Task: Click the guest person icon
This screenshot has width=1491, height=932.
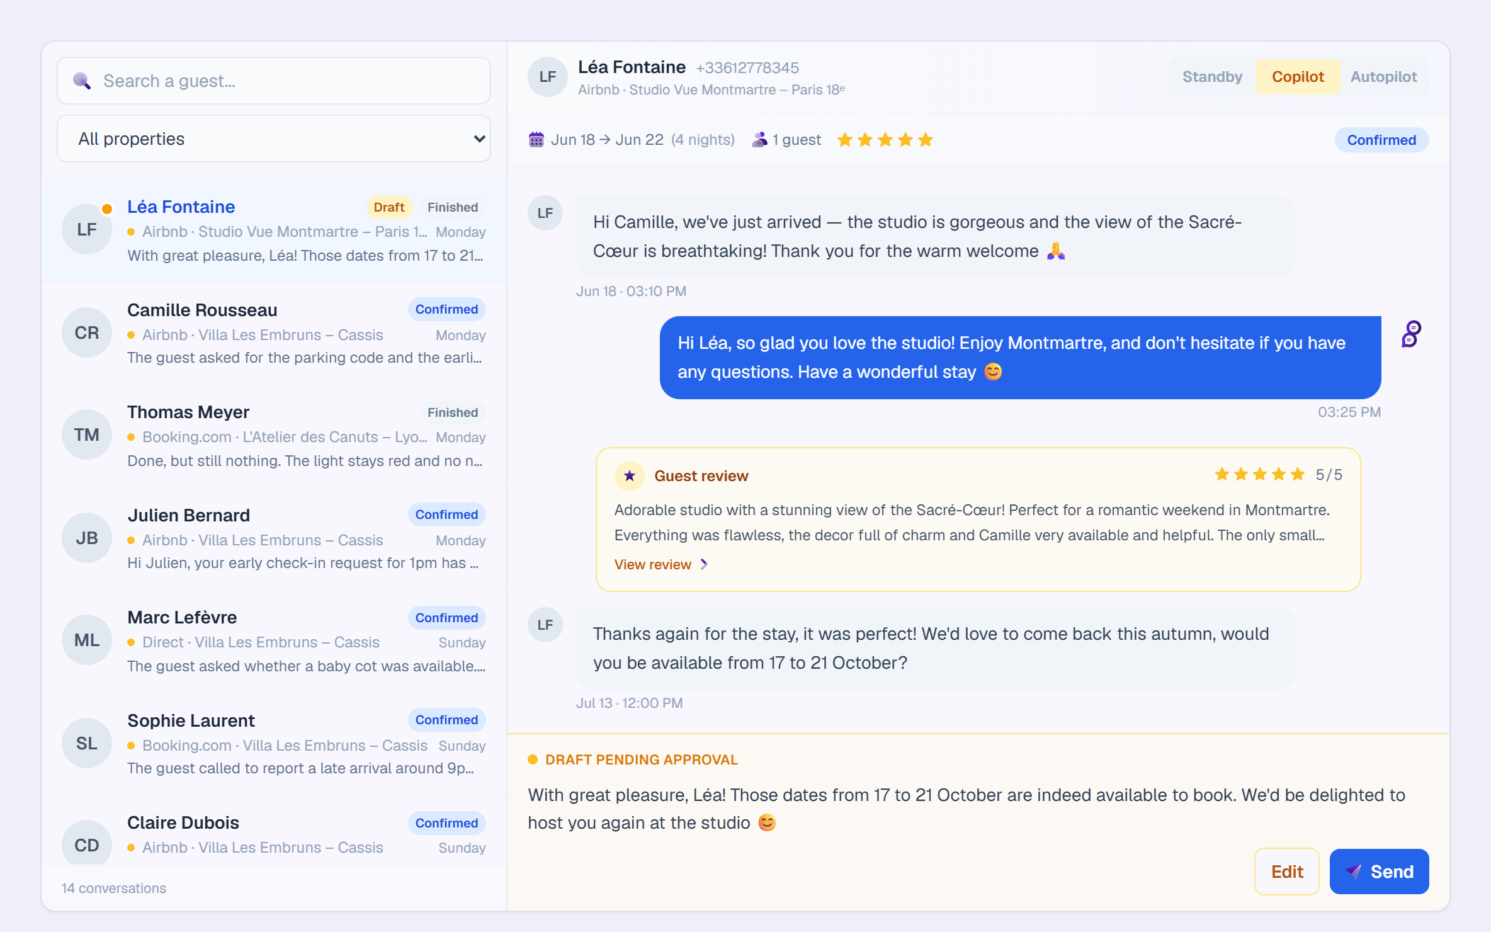Action: [x=759, y=140]
